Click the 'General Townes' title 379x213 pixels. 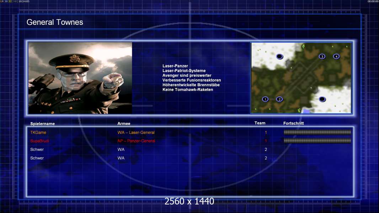(x=55, y=22)
